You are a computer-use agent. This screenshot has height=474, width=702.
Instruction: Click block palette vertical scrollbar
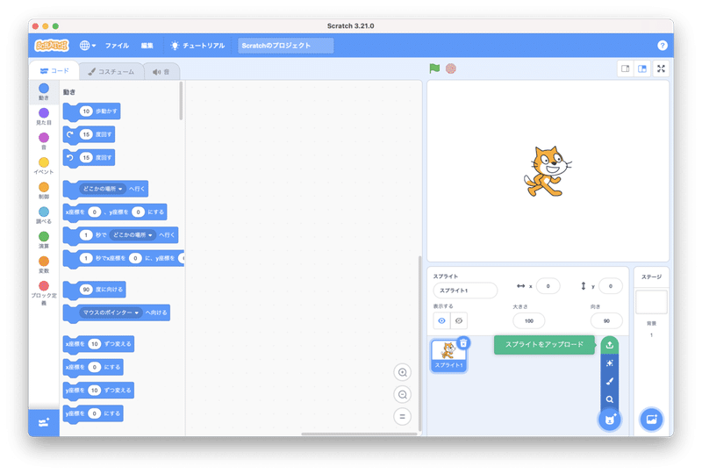(181, 101)
